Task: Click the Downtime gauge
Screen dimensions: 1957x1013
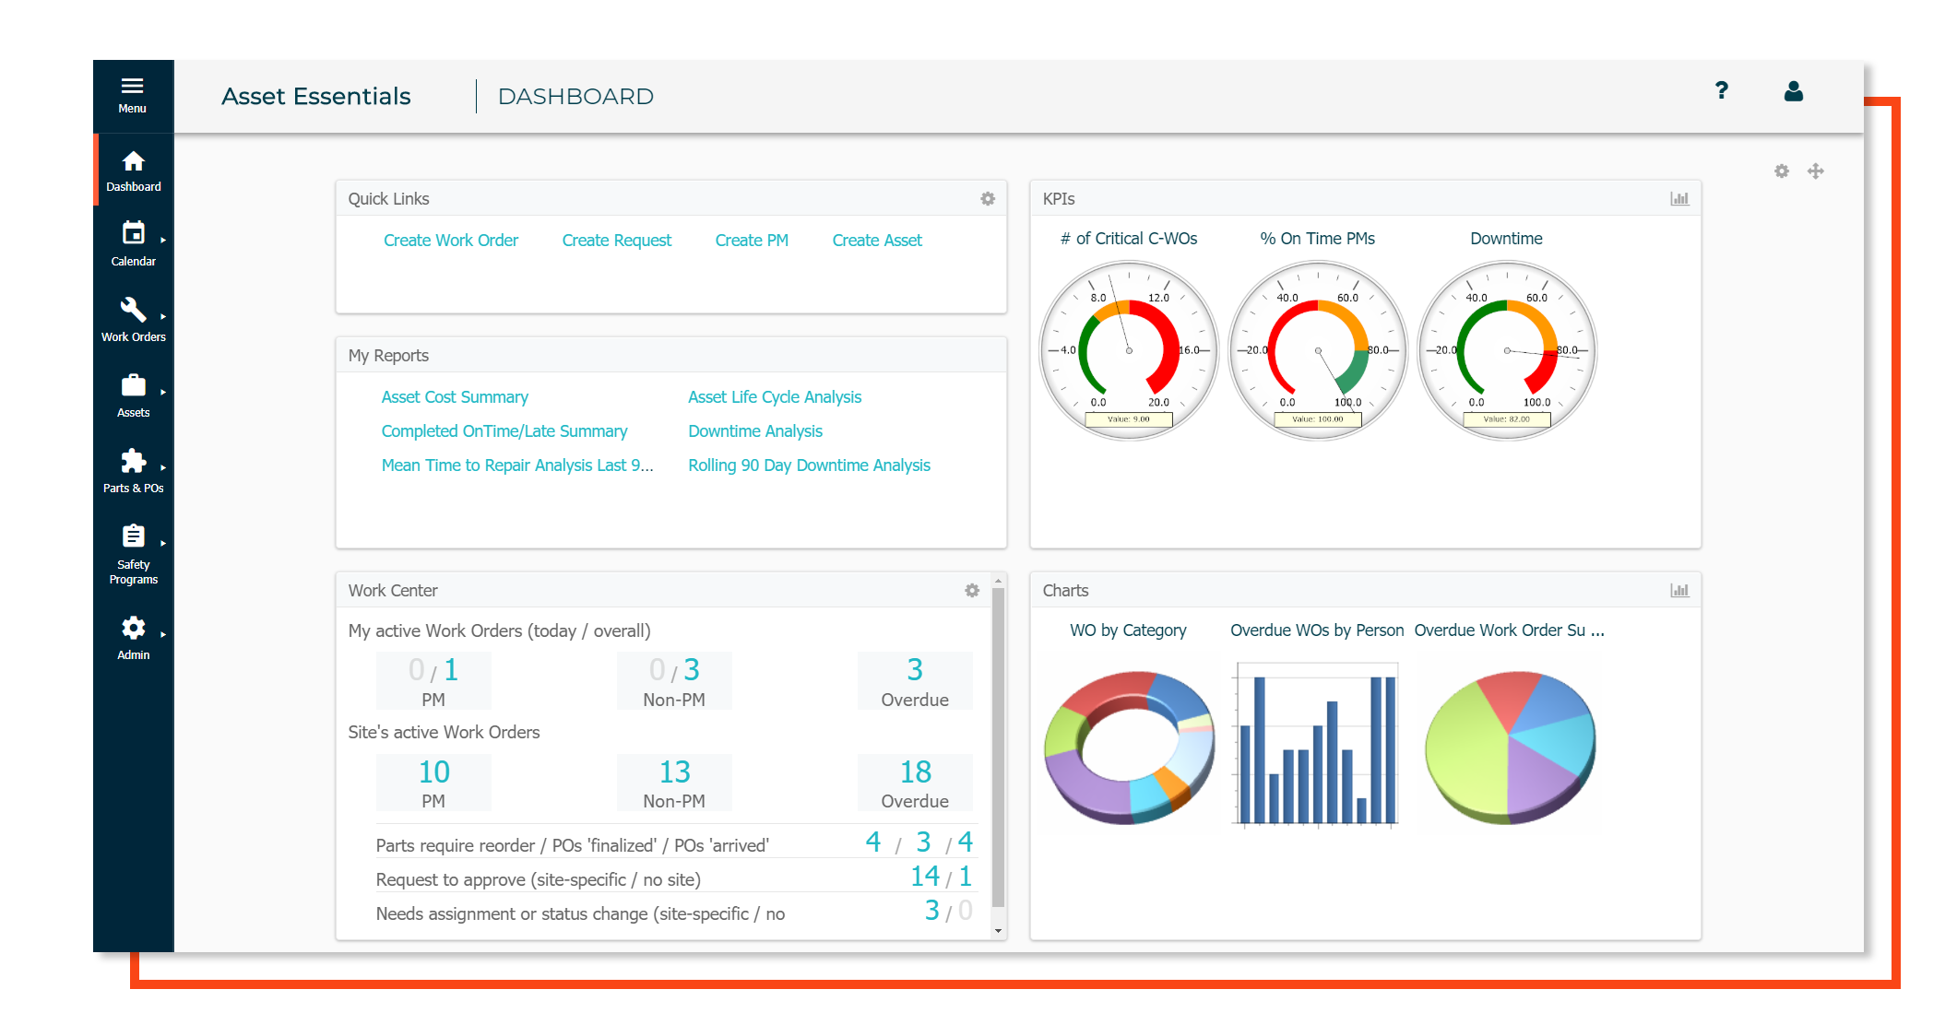Action: (x=1507, y=350)
